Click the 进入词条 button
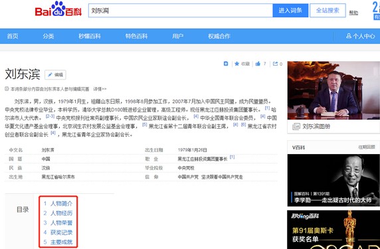The width and height of the screenshot is (380, 249). click(x=290, y=11)
